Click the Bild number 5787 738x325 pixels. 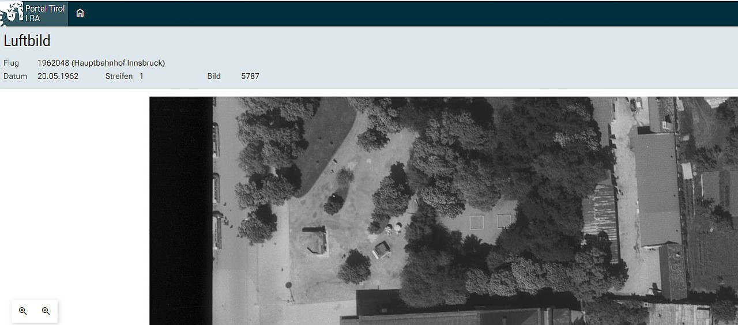pos(250,76)
